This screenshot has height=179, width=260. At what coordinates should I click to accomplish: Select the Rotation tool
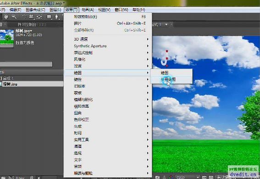pyautogui.click(x=24, y=16)
